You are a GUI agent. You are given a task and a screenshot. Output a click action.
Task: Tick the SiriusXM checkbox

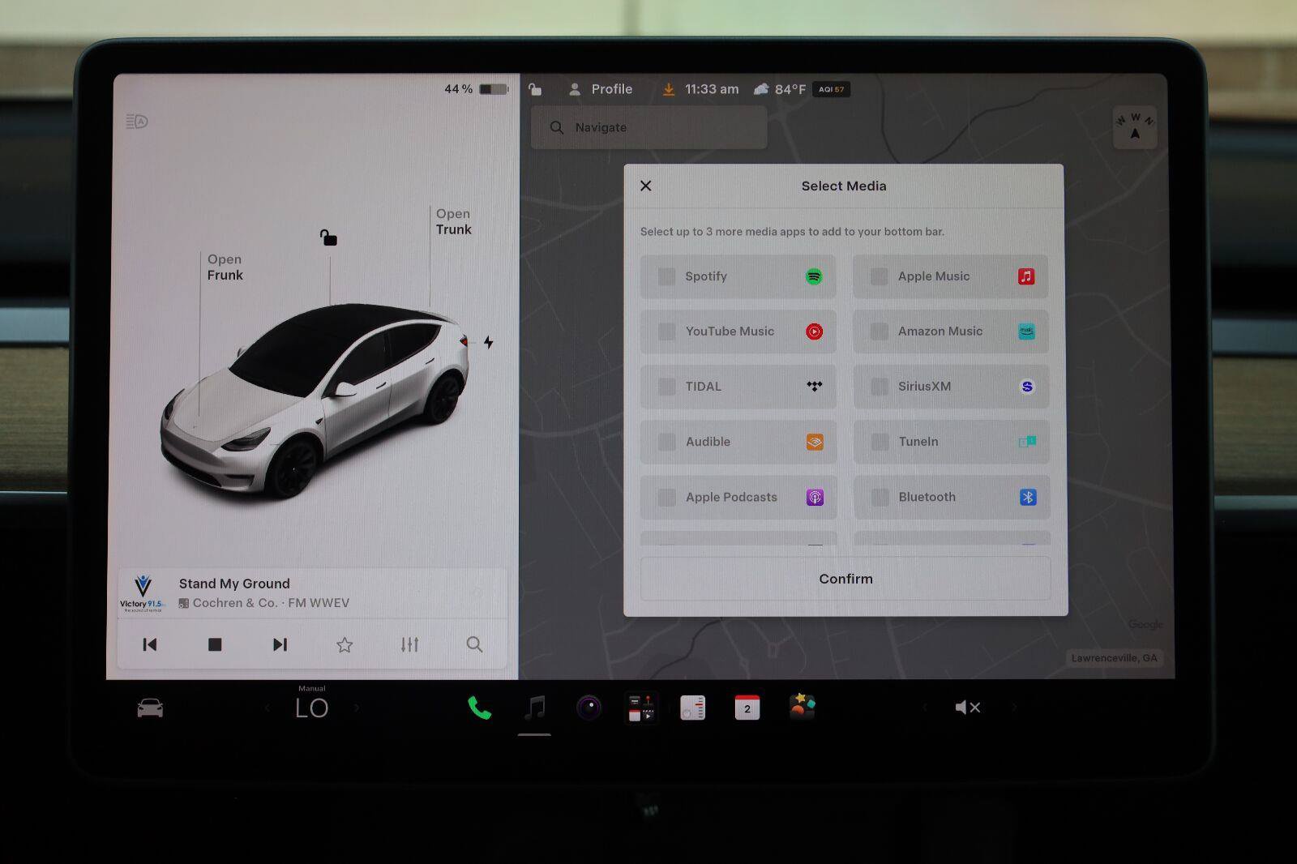[880, 387]
